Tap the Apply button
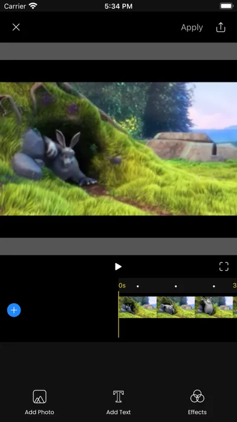This screenshot has height=422, width=237. point(192,27)
